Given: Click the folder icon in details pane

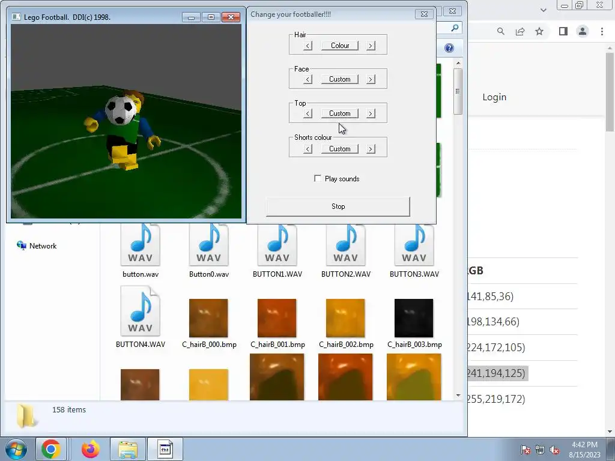Looking at the screenshot, I should click(26, 415).
